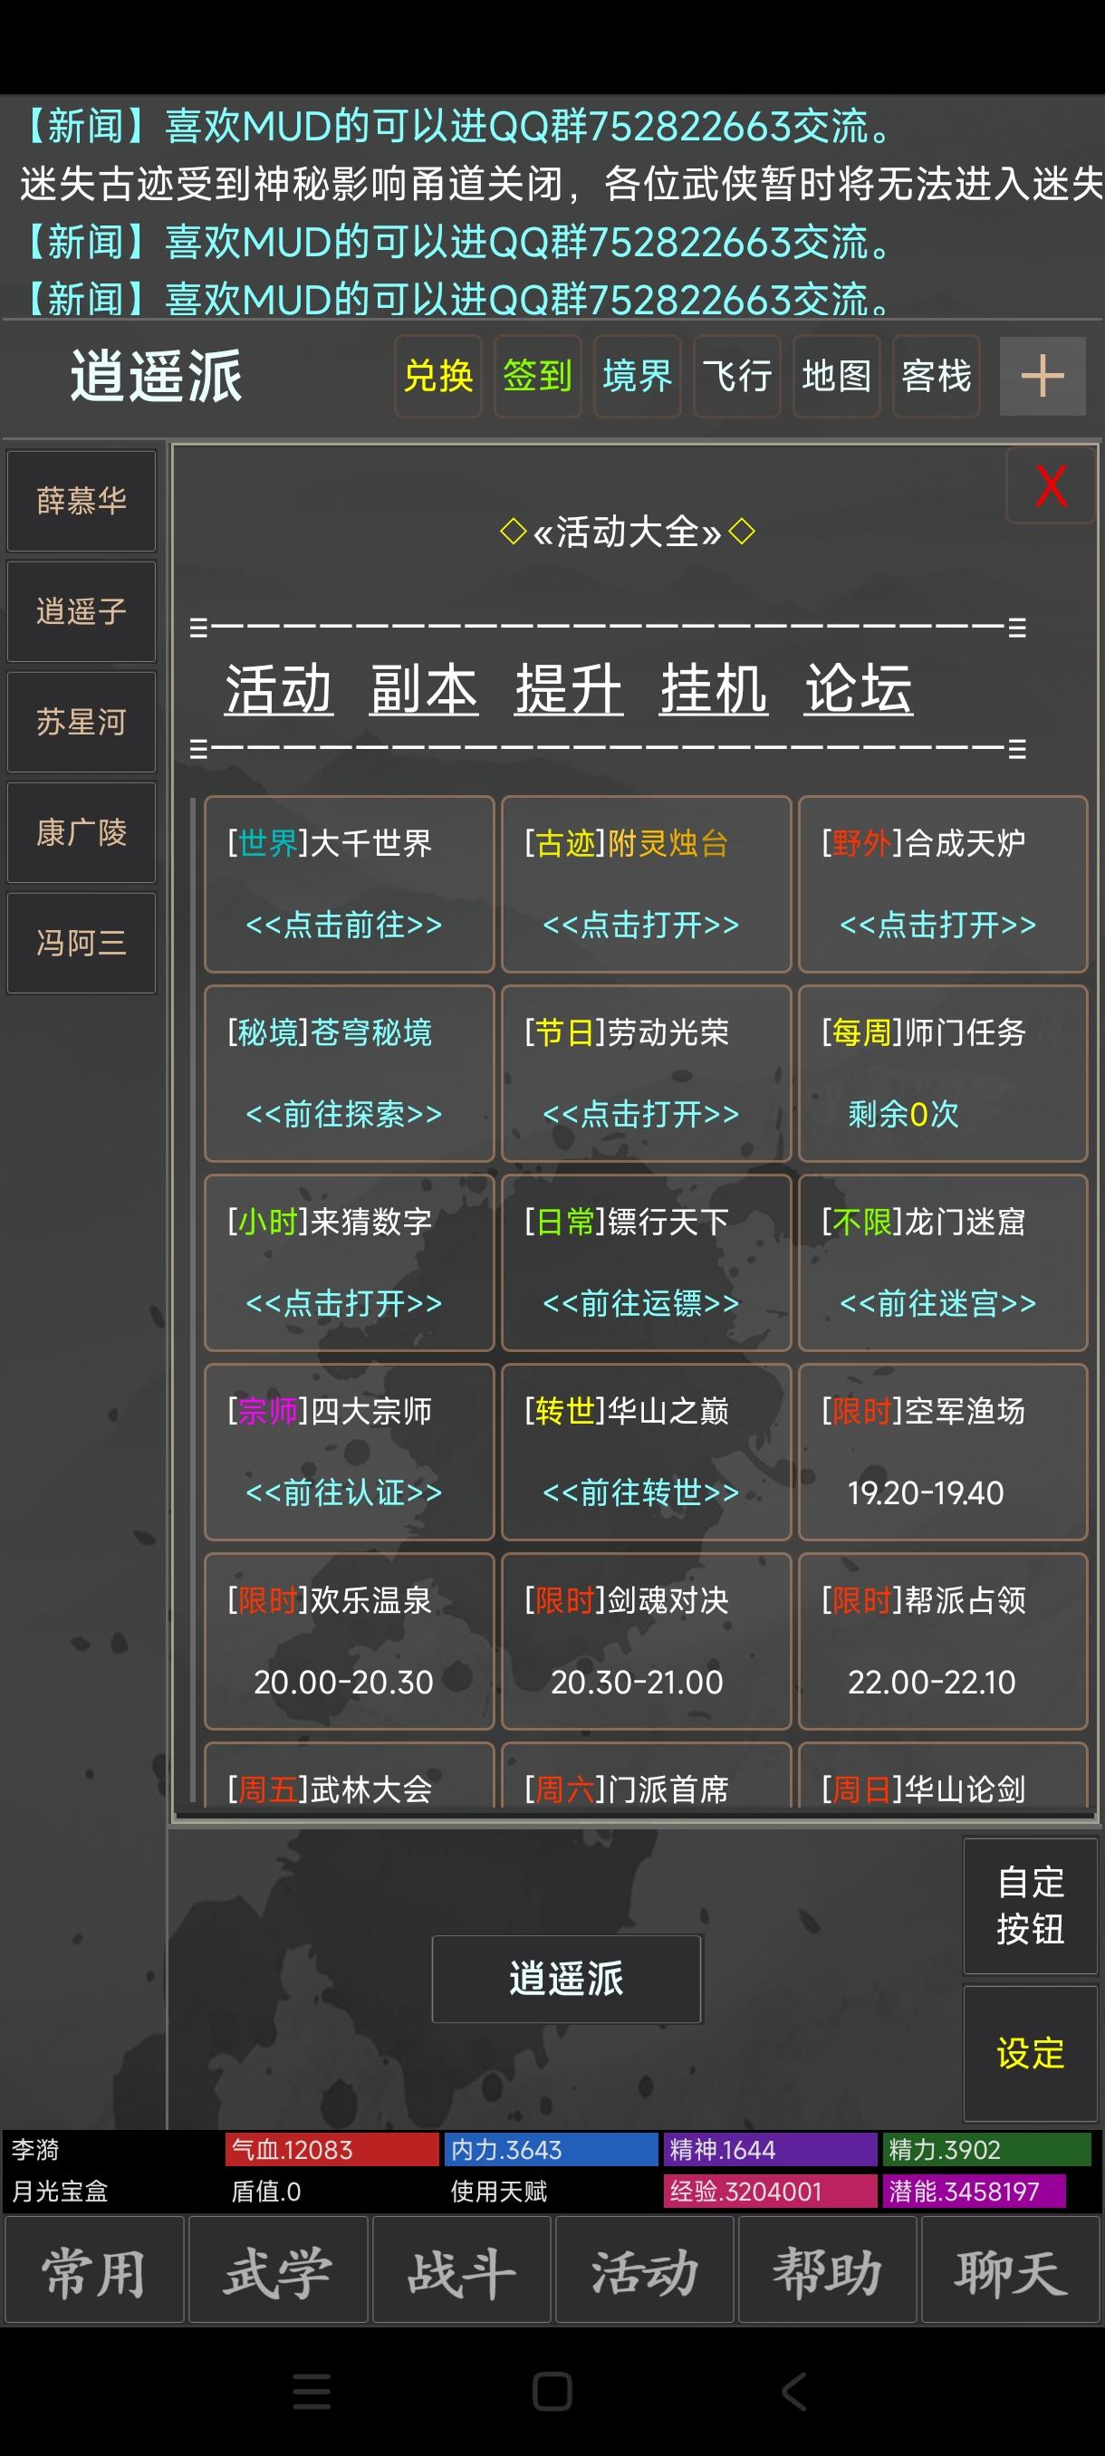Viewport: 1105px width, 2456px height.
Task: Select the 挂机 tab
Action: (x=713, y=689)
